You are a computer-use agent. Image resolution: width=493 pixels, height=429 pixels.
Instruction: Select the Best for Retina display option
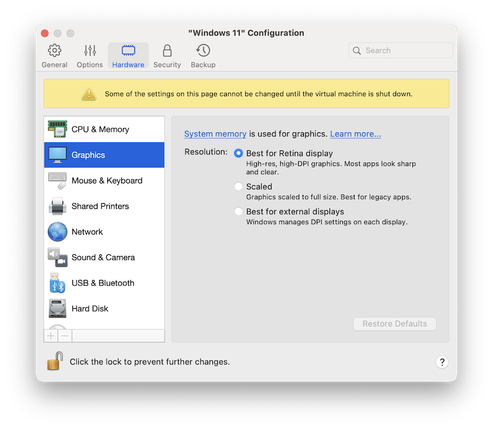click(238, 153)
